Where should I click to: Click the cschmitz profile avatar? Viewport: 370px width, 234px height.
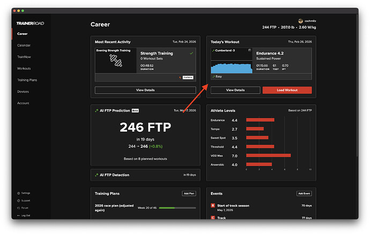(300, 21)
